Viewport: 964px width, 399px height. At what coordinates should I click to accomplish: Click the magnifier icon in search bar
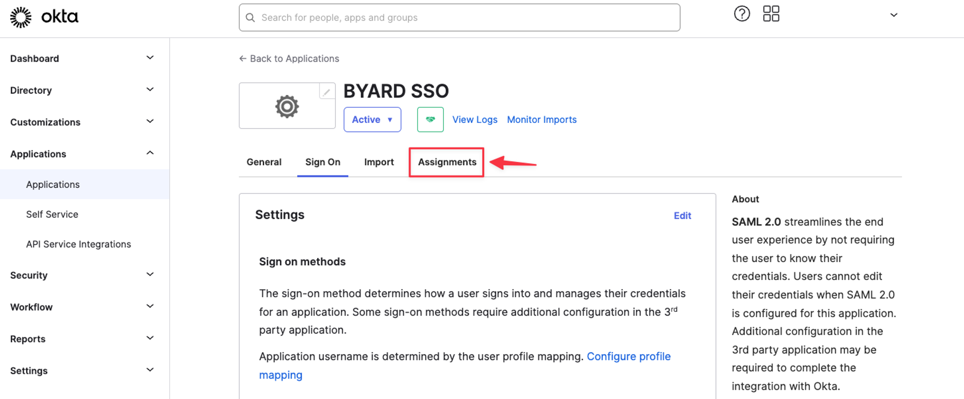[250, 18]
